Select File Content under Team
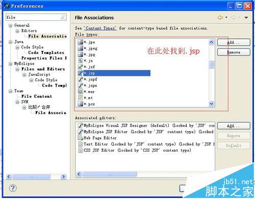Screen dimensions: 255x199 [37, 96]
